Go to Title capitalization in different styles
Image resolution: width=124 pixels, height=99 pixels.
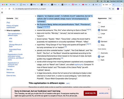tap(15, 34)
